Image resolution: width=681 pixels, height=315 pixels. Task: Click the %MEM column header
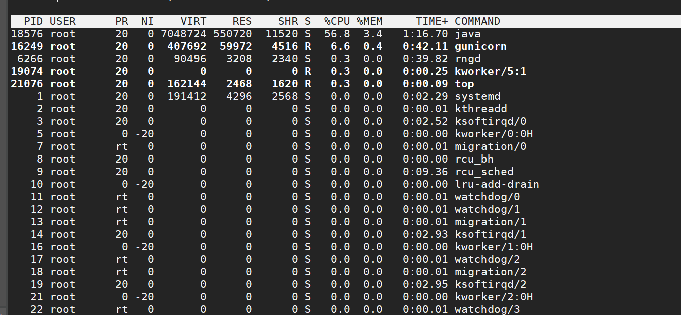pyautogui.click(x=370, y=21)
